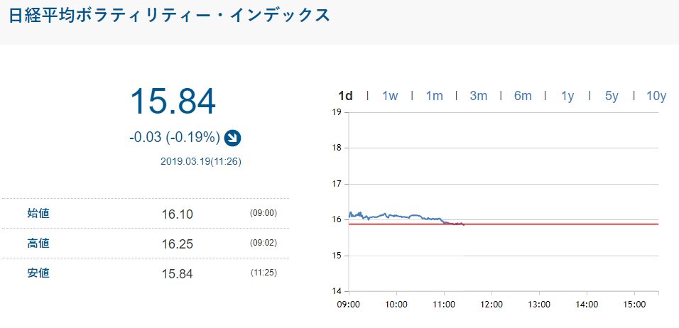The height and width of the screenshot is (328, 679).
Task: Select the 1y chart range
Action: 567,96
